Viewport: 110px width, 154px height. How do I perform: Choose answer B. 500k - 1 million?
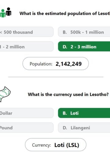pos(84,32)
